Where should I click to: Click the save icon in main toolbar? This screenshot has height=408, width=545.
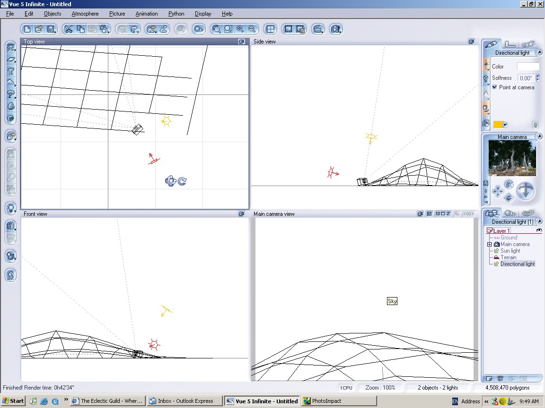[51, 29]
